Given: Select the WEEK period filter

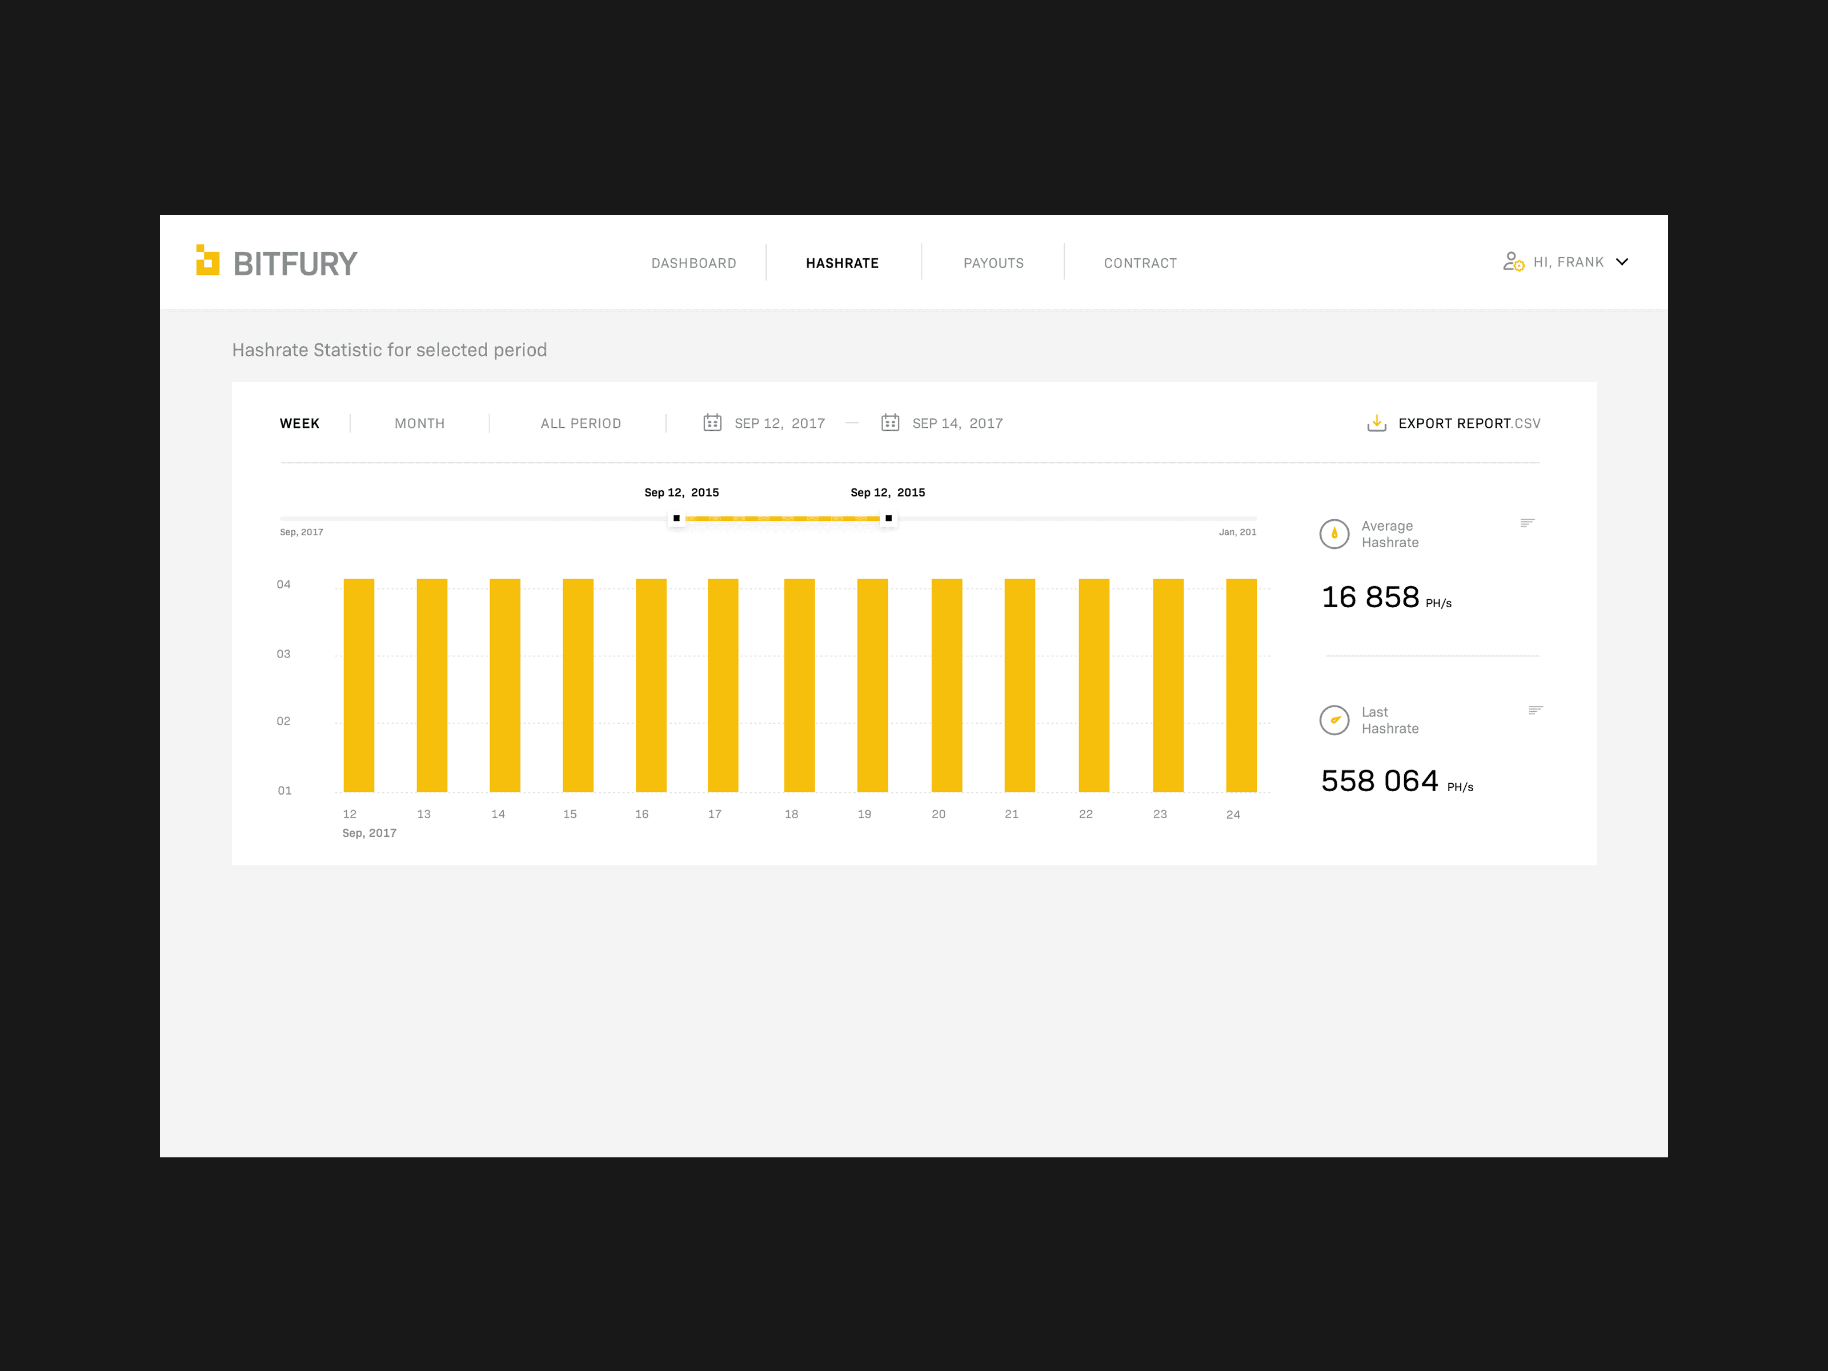Looking at the screenshot, I should tap(299, 423).
